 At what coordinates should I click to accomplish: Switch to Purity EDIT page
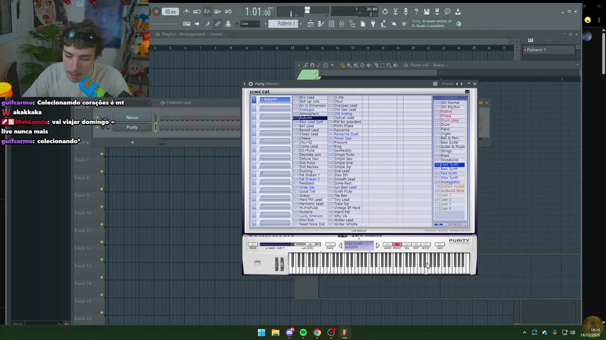(416, 244)
